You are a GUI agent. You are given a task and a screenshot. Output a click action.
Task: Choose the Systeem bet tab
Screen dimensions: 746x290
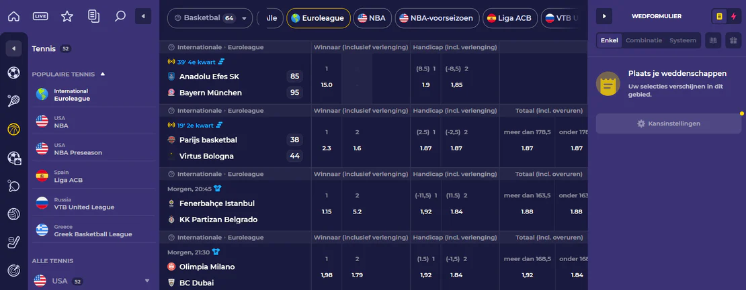point(683,40)
